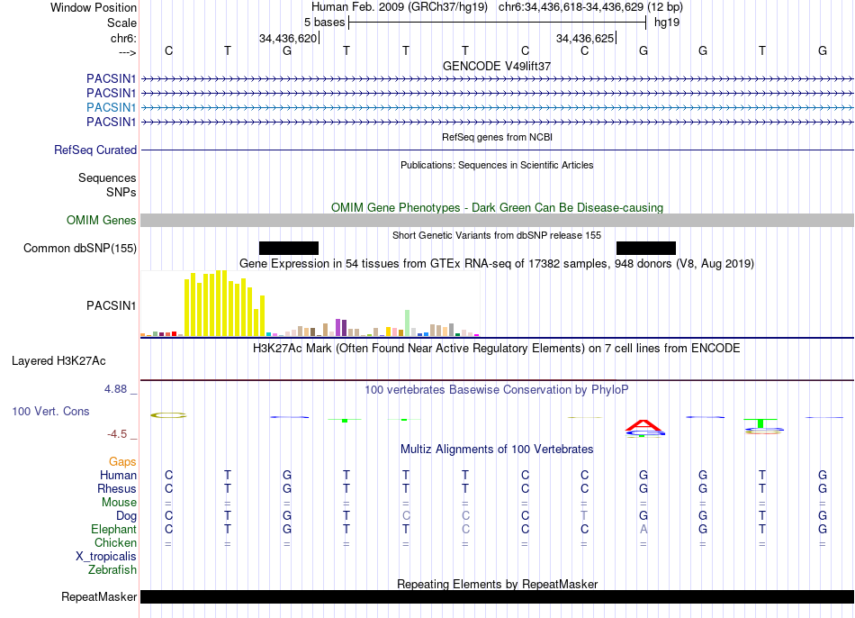Click the ---> sequence direction arrow label
The width and height of the screenshot is (855, 618).
pyautogui.click(x=127, y=52)
